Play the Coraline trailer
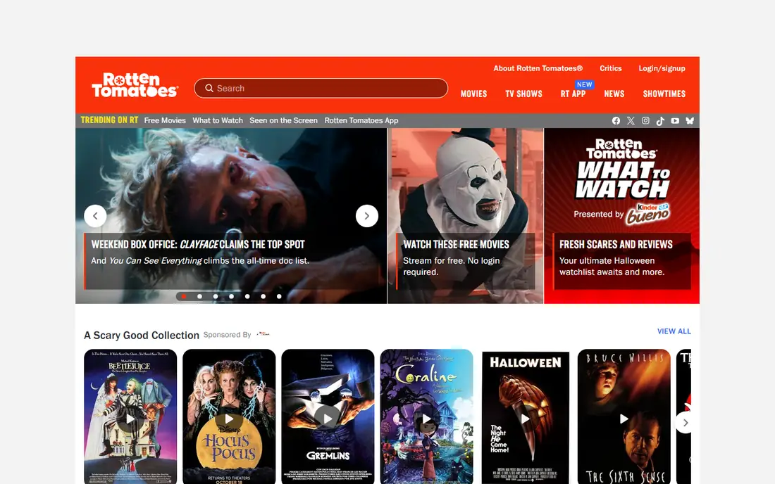 coord(426,419)
